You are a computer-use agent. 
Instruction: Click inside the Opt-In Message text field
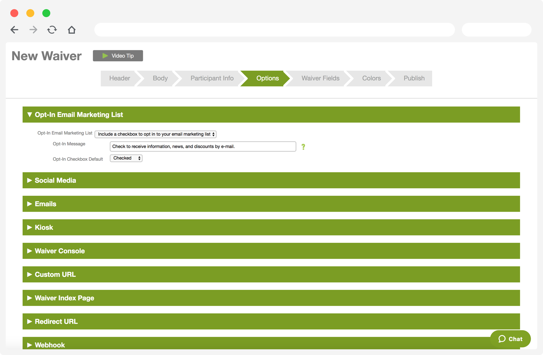click(x=203, y=146)
